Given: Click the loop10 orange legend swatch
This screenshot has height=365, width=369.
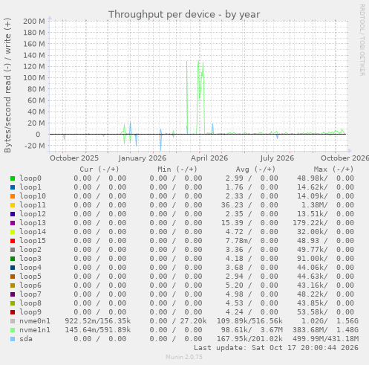Looking at the screenshot, I should point(13,196).
